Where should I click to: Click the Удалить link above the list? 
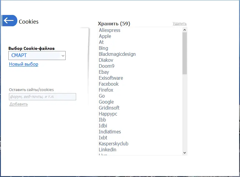pos(179,24)
